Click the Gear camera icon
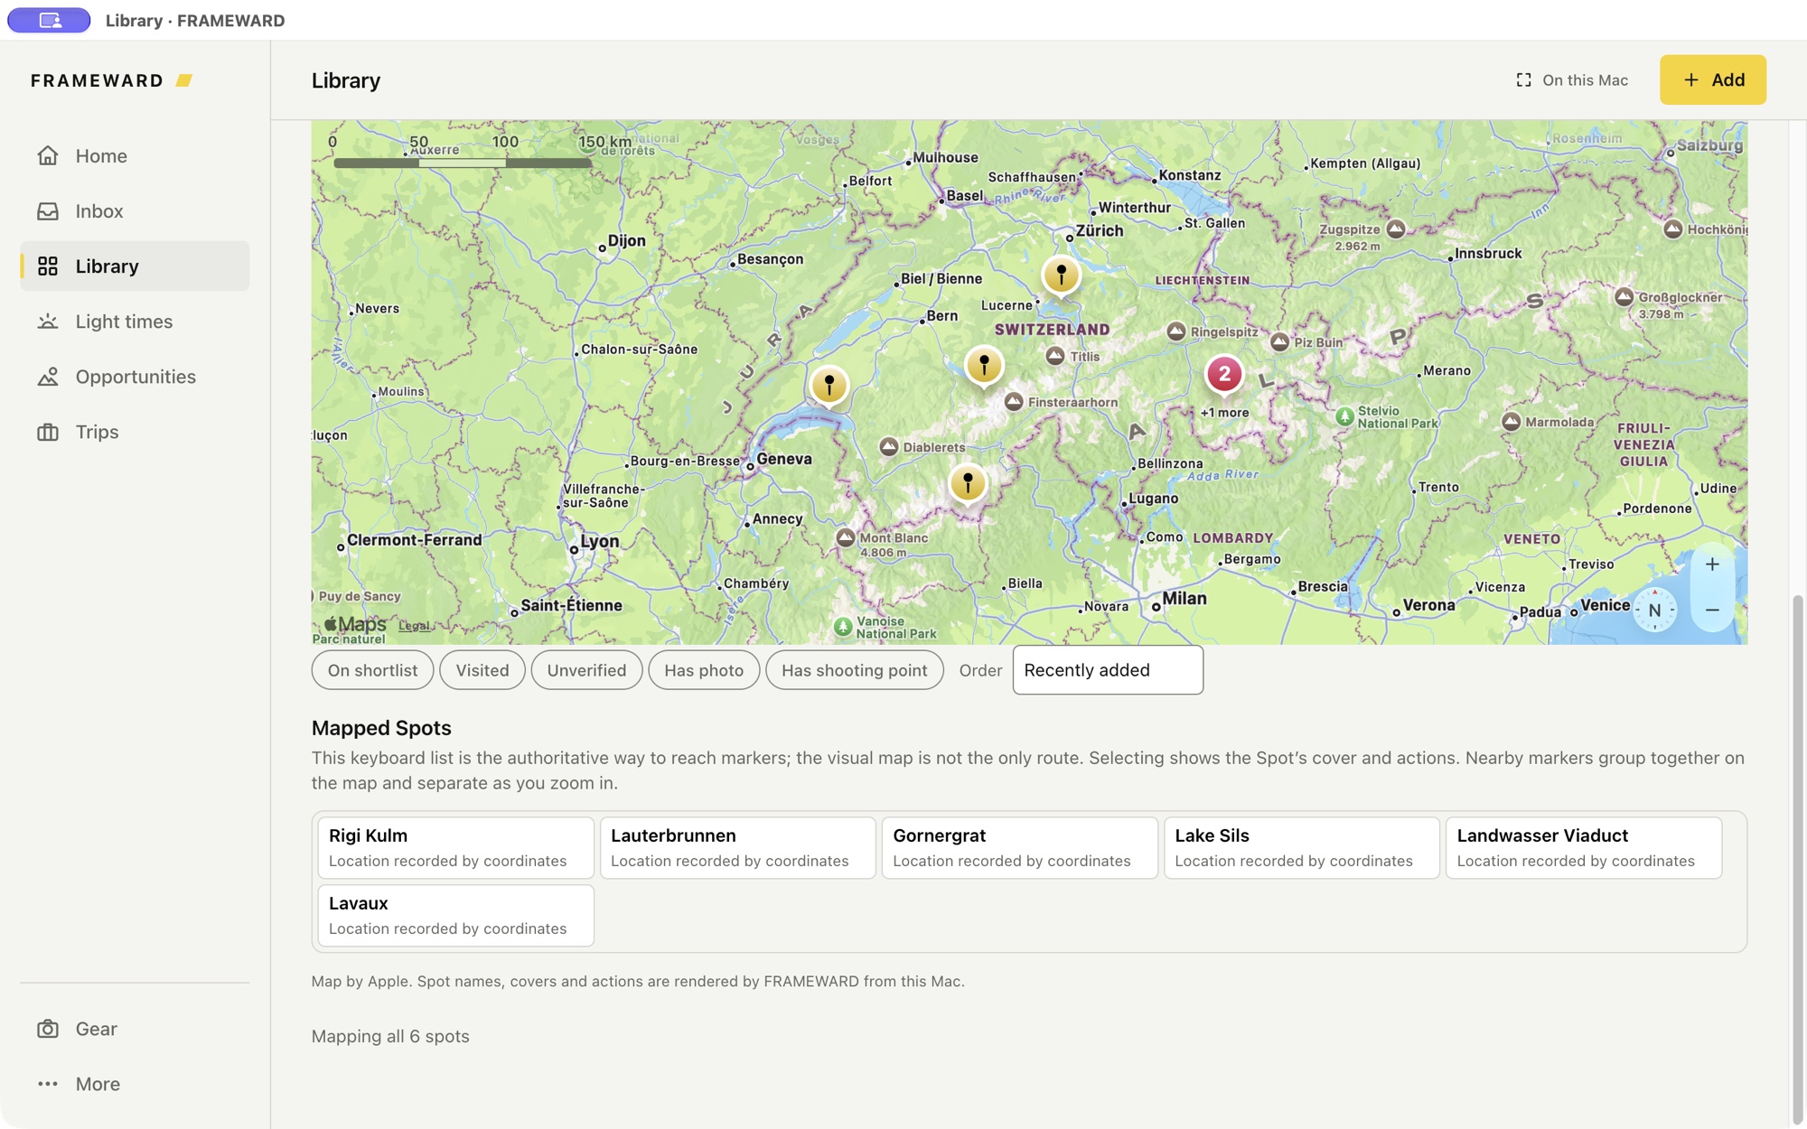 tap(48, 1029)
